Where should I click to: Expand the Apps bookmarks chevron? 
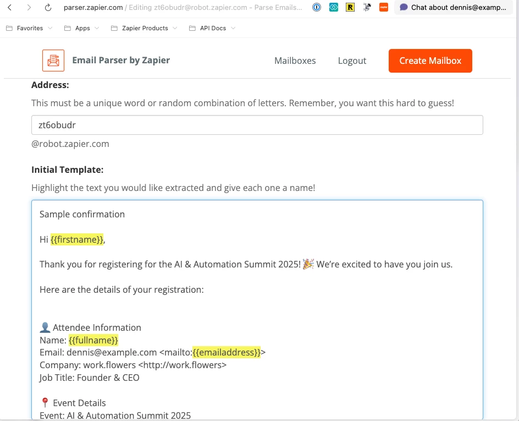coord(97,28)
